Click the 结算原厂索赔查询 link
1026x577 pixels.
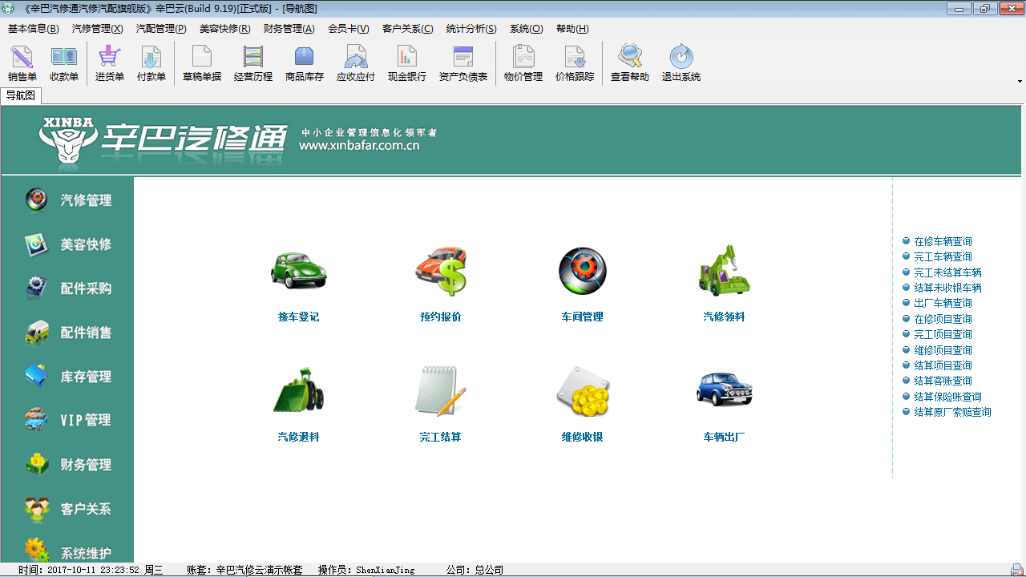tap(952, 412)
